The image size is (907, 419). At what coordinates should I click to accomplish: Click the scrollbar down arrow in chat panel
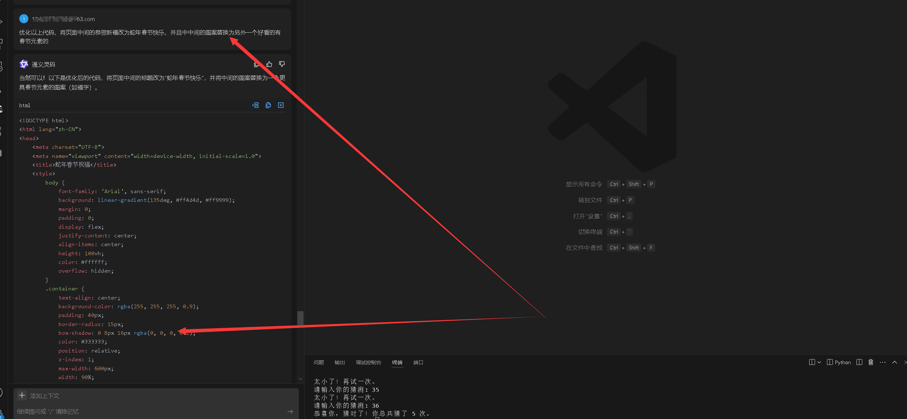[x=300, y=379]
